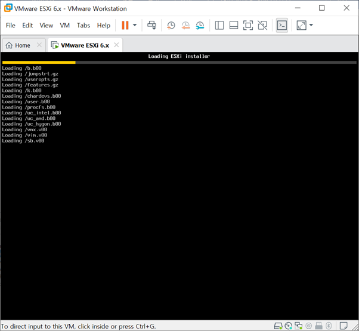Click the 'Loading /jumpstrt.gz' console line
Image resolution: width=359 pixels, height=331 pixels.
click(30, 74)
